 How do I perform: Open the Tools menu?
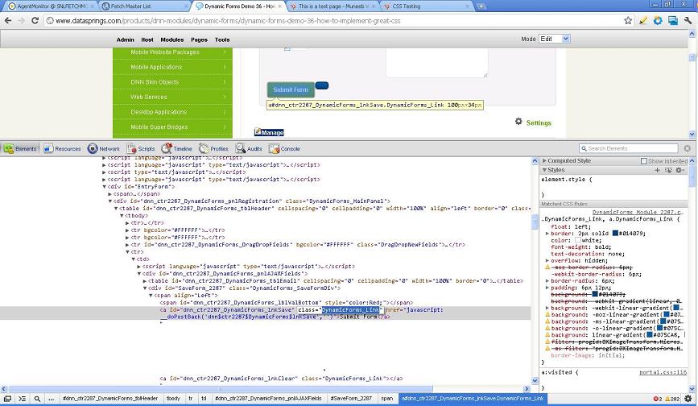pos(222,39)
